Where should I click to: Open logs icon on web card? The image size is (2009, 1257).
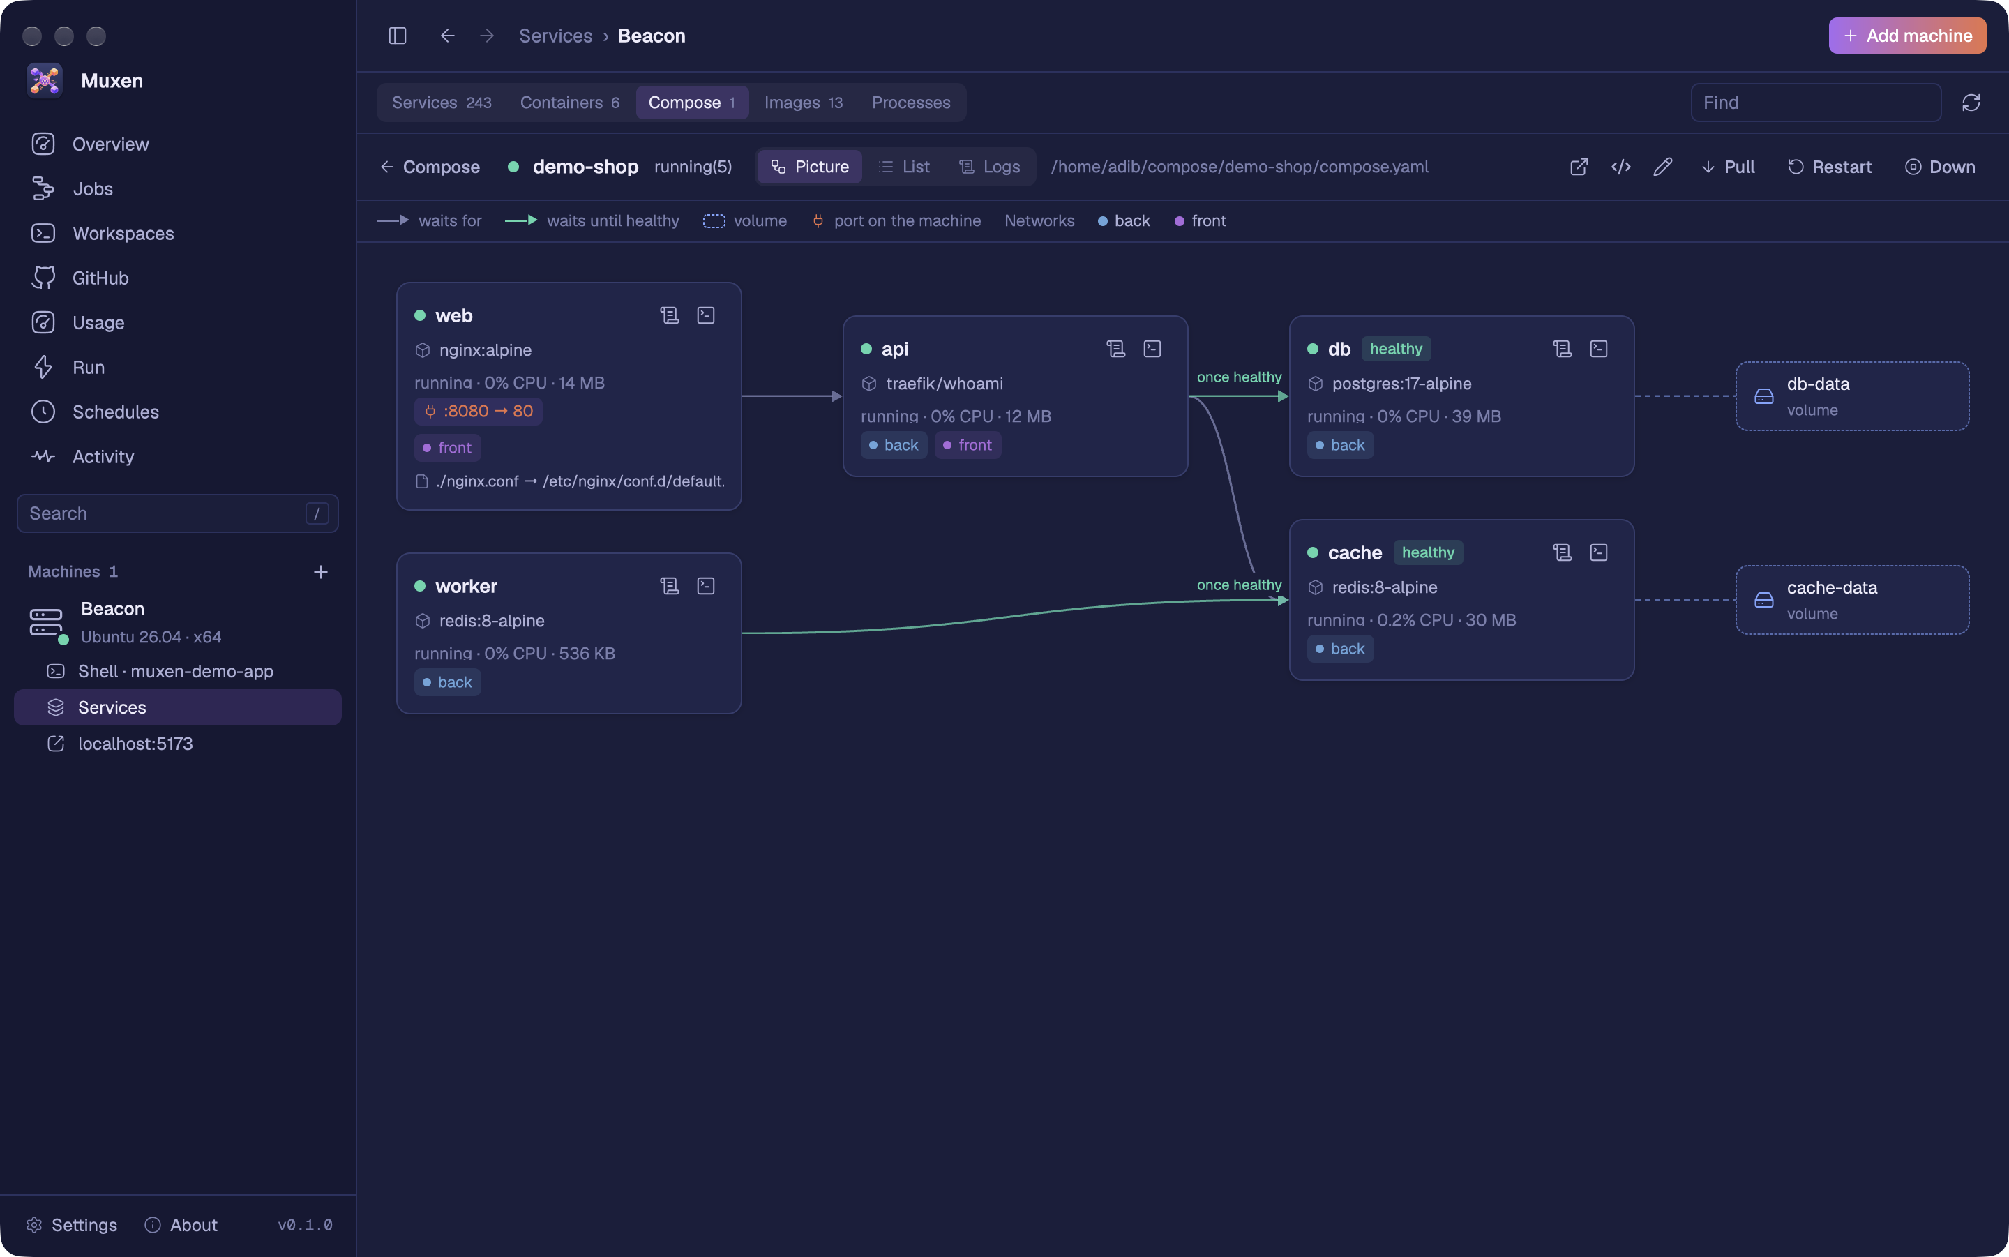tap(669, 315)
